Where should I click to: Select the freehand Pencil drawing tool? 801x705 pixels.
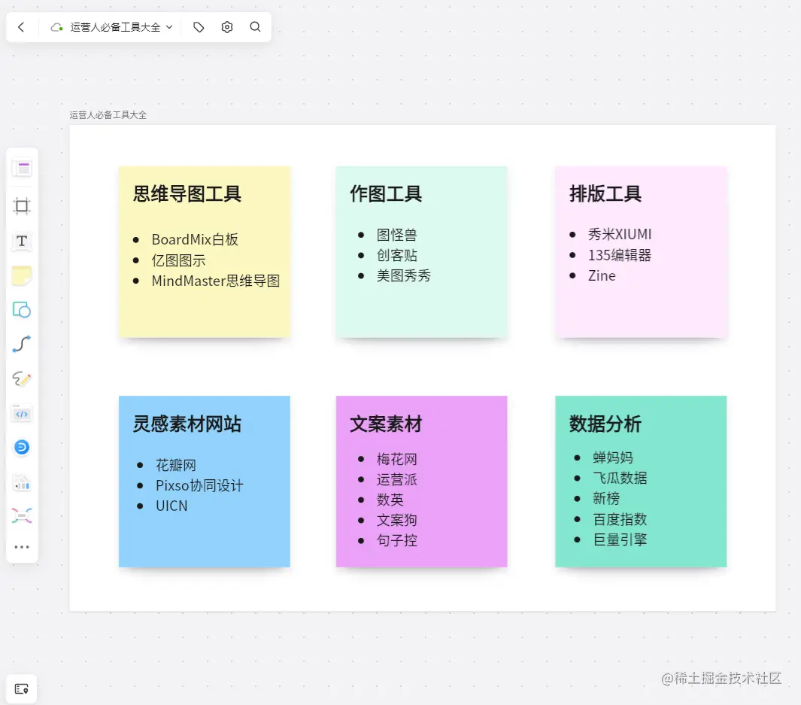[22, 378]
